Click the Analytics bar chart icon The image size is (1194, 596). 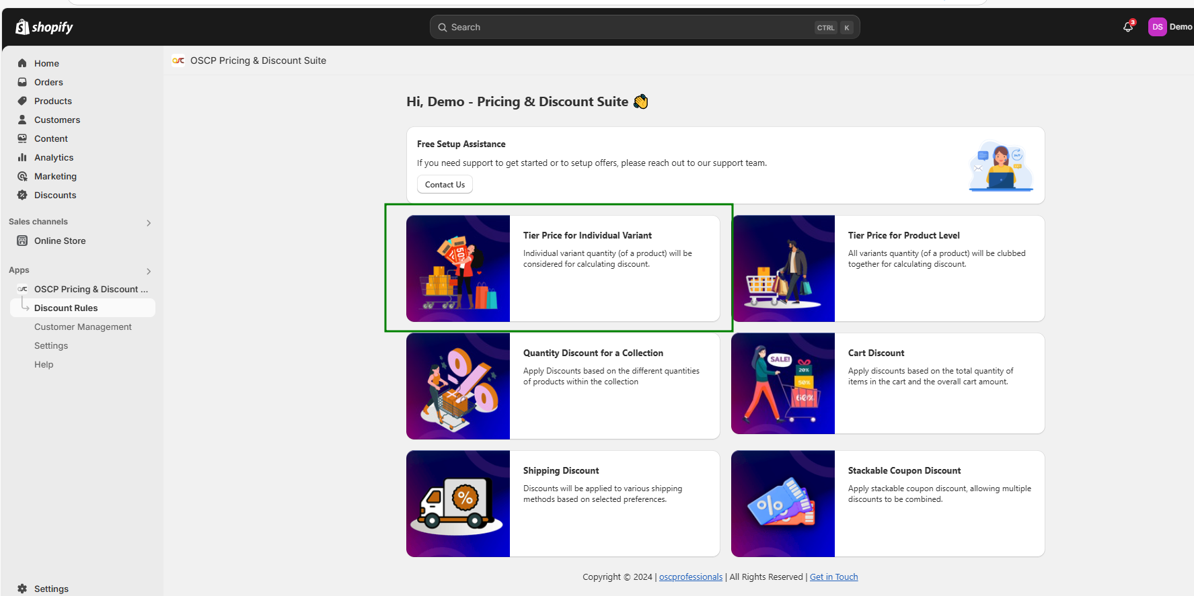[x=22, y=157]
